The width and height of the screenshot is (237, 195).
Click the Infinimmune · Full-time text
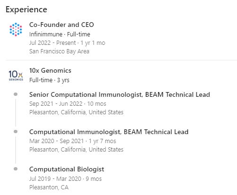pos(59,34)
